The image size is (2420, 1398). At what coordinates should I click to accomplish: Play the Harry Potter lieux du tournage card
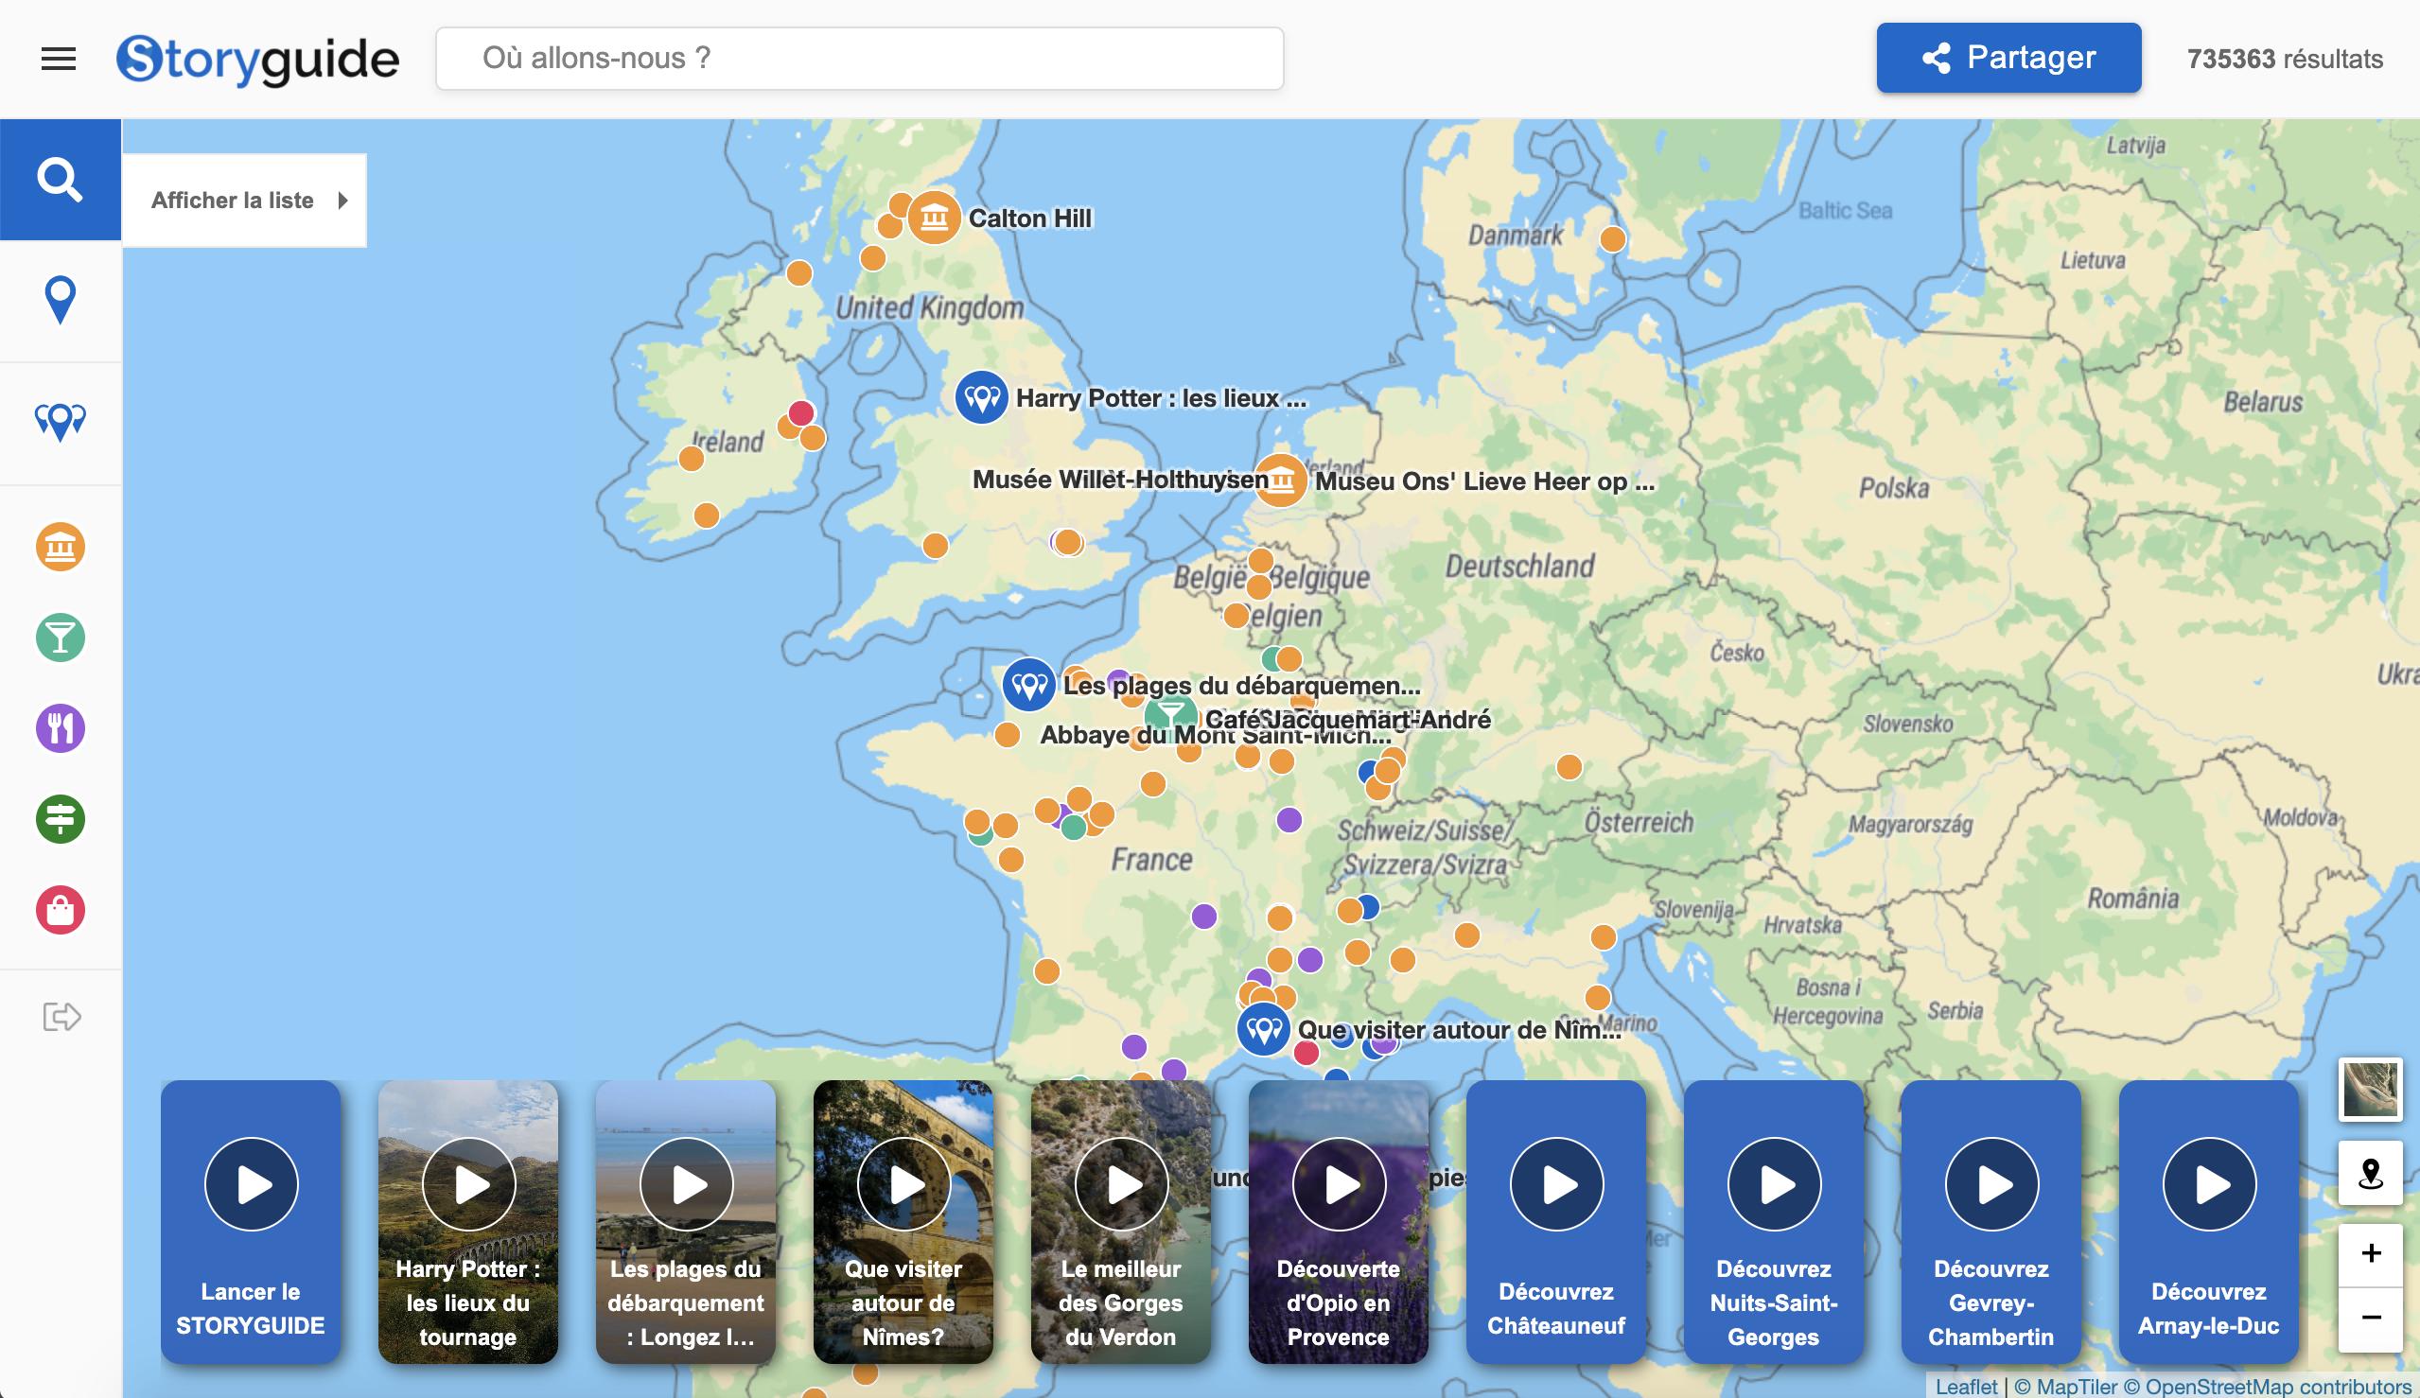tap(468, 1184)
